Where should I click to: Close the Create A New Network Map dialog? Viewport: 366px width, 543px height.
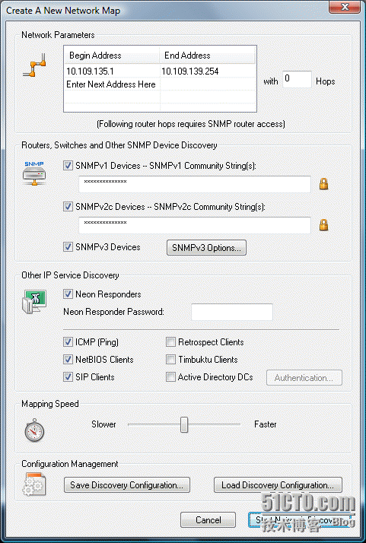pyautogui.click(x=345, y=7)
